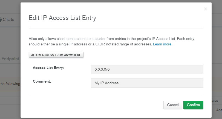Open the Learn more link
Screen dimensions: 222x119
point(162,44)
